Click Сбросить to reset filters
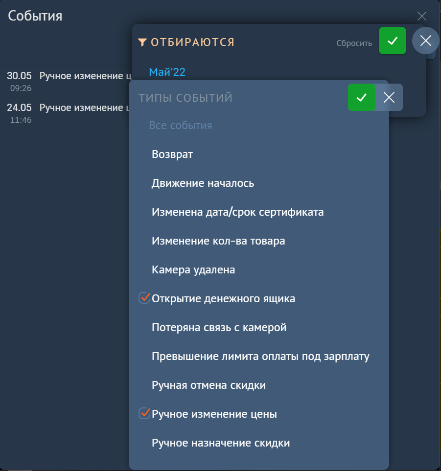 [354, 43]
